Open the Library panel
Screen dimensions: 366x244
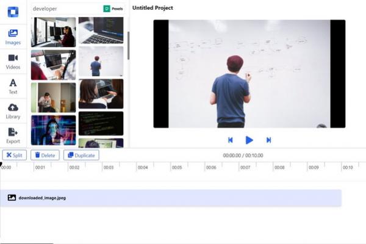[x=13, y=111]
